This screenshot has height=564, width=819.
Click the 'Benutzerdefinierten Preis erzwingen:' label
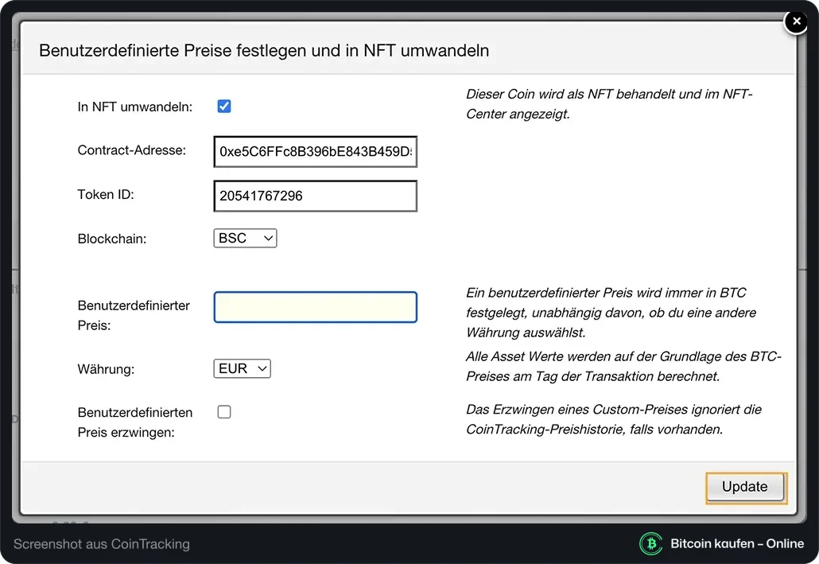pos(134,422)
